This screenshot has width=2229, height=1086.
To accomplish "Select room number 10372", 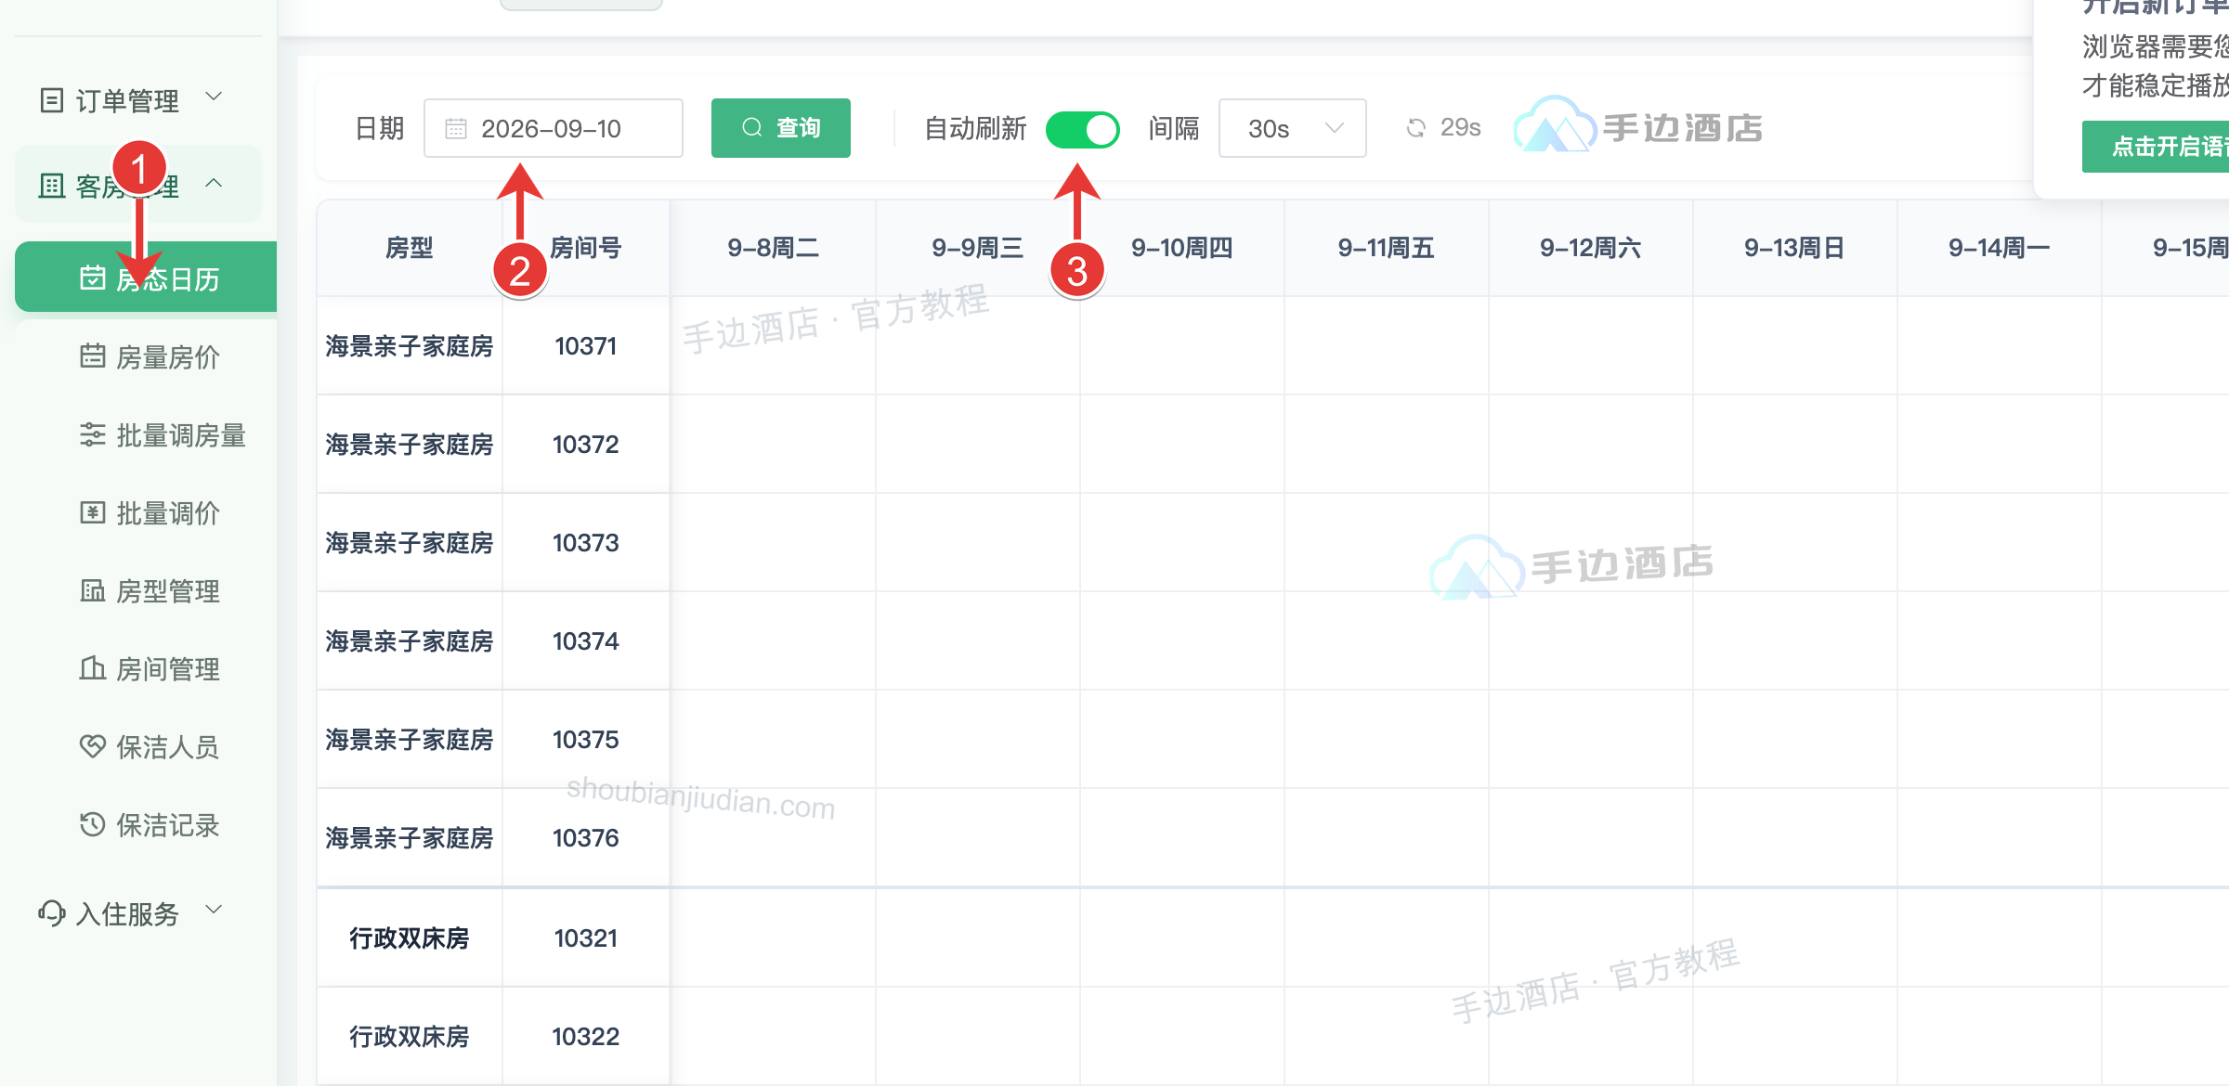I will pos(586,445).
